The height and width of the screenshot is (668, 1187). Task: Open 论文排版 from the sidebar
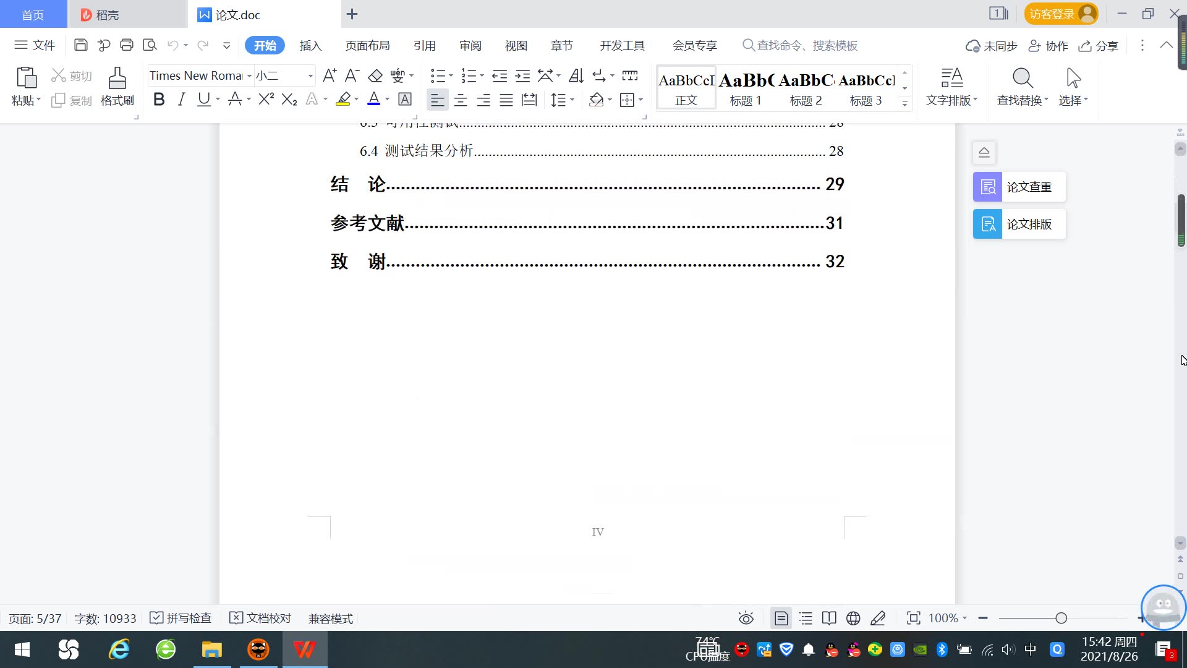click(1018, 224)
